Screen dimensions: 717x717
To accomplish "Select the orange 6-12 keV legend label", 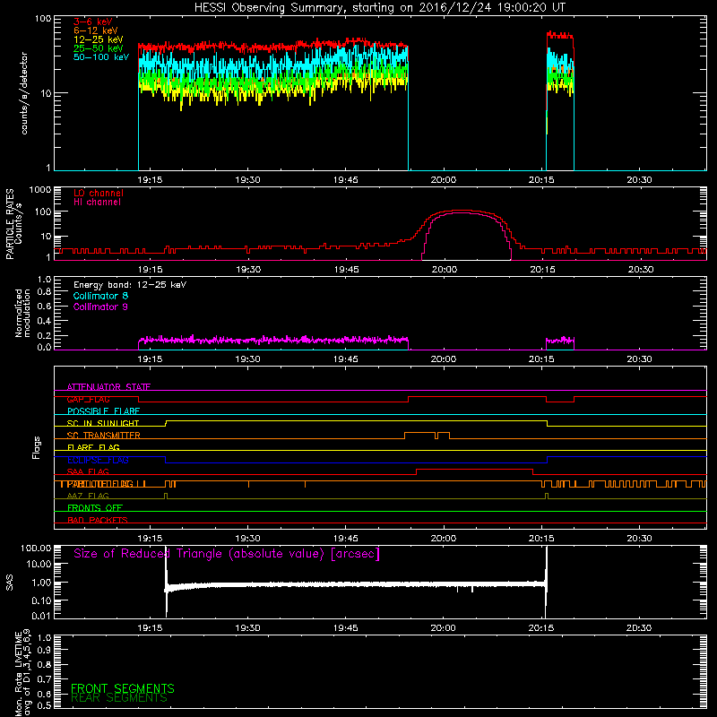I will pos(95,30).
